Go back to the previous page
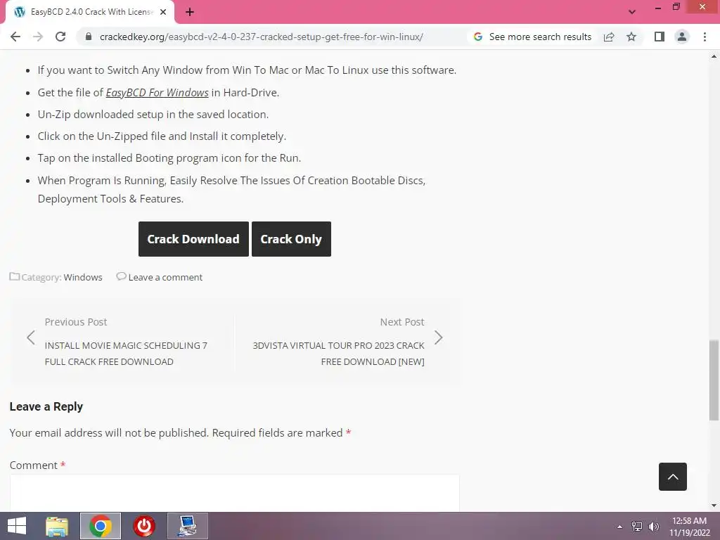This screenshot has width=720, height=540. (x=15, y=37)
